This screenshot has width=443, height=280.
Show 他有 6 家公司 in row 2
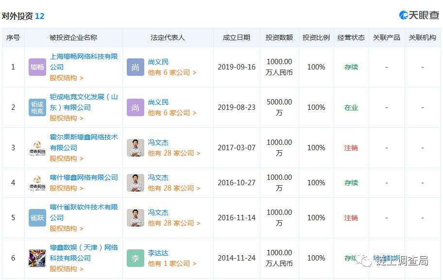click(172, 113)
